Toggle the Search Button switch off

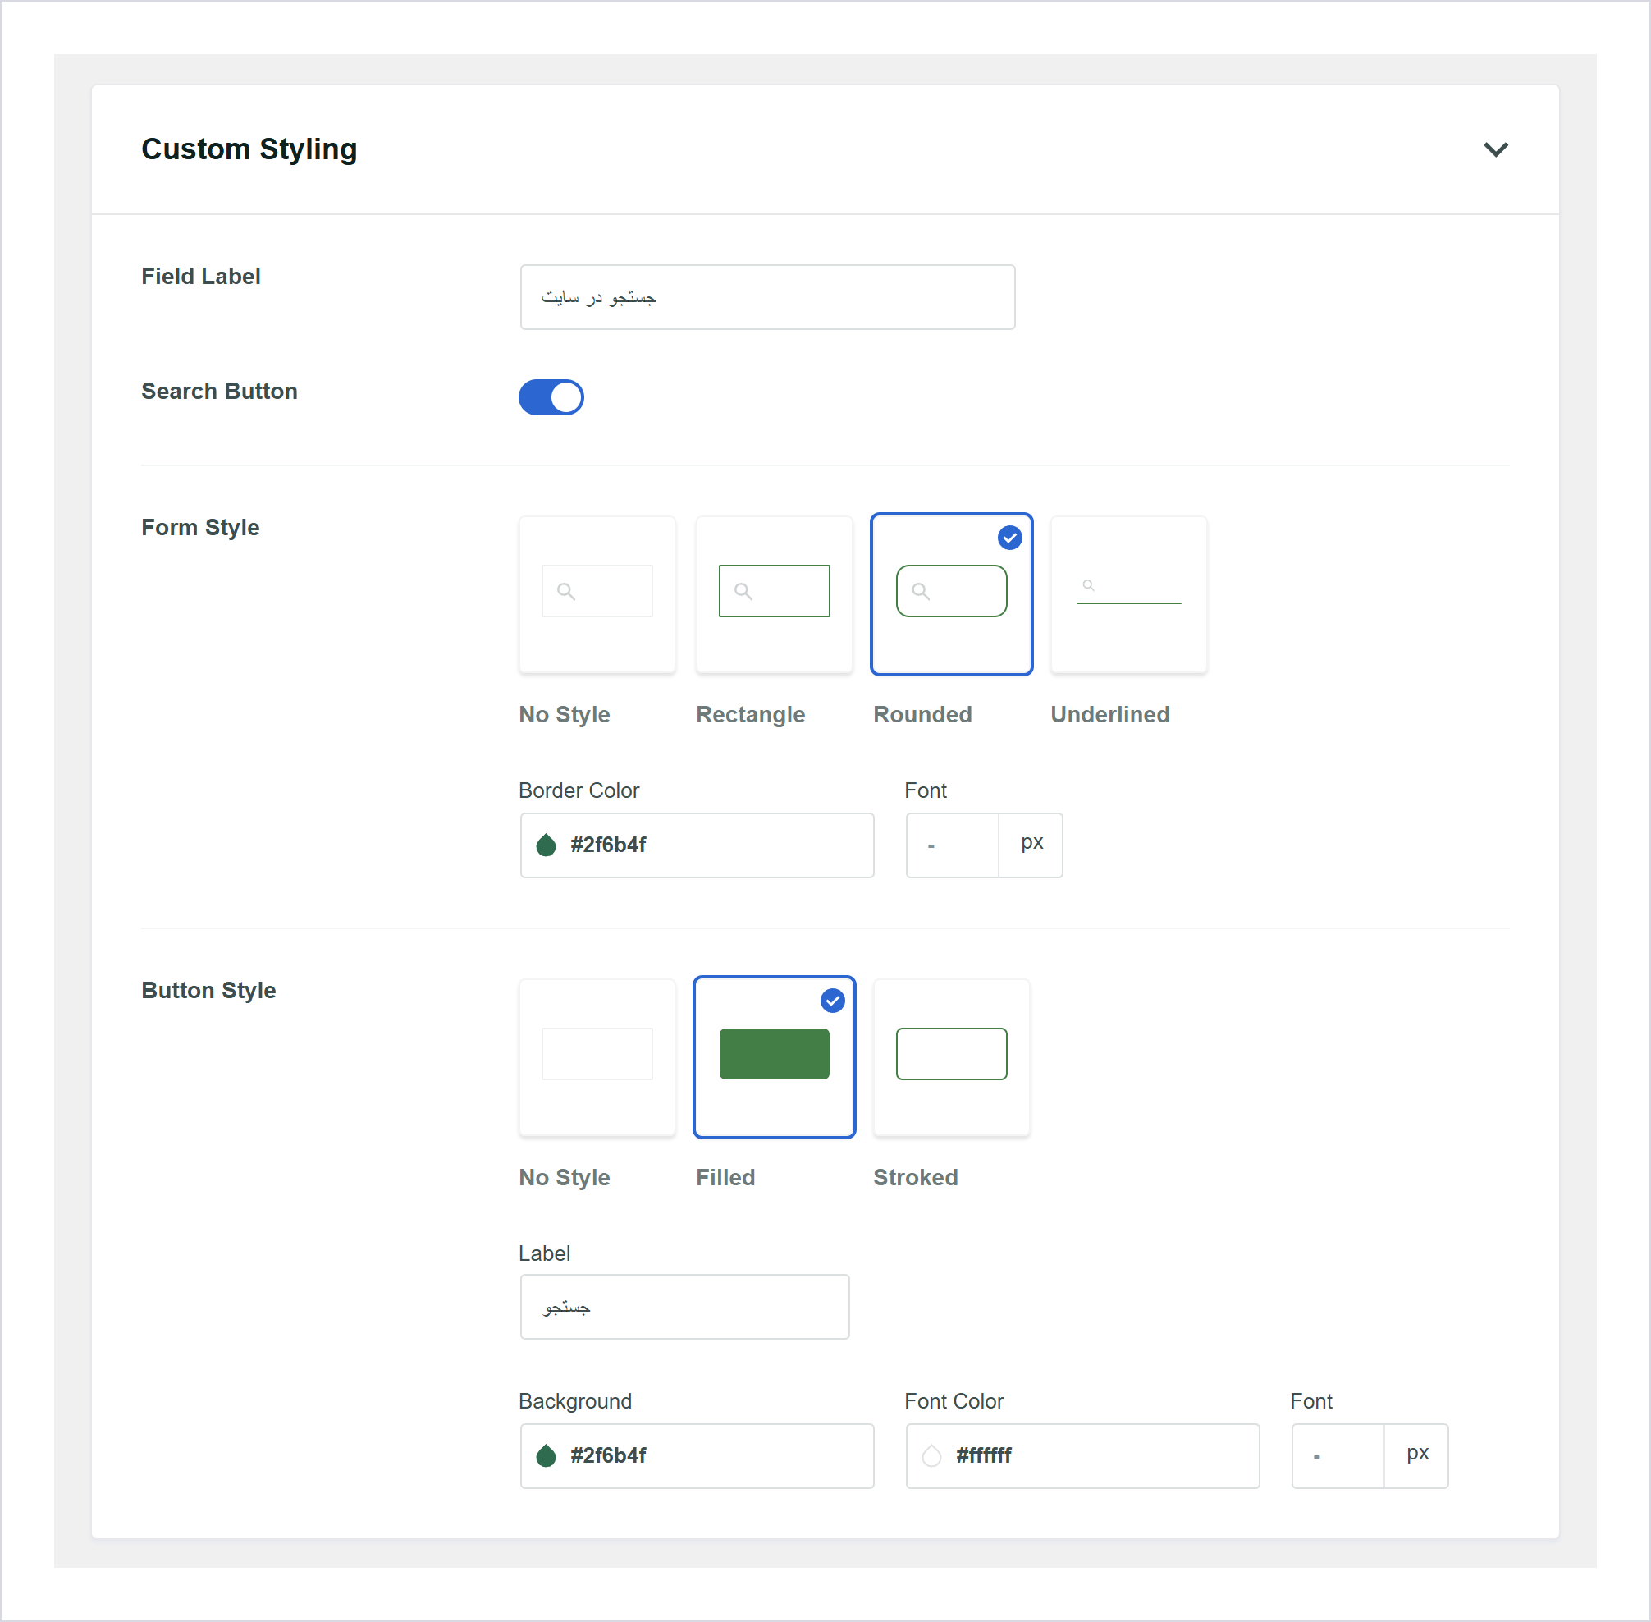click(x=551, y=397)
